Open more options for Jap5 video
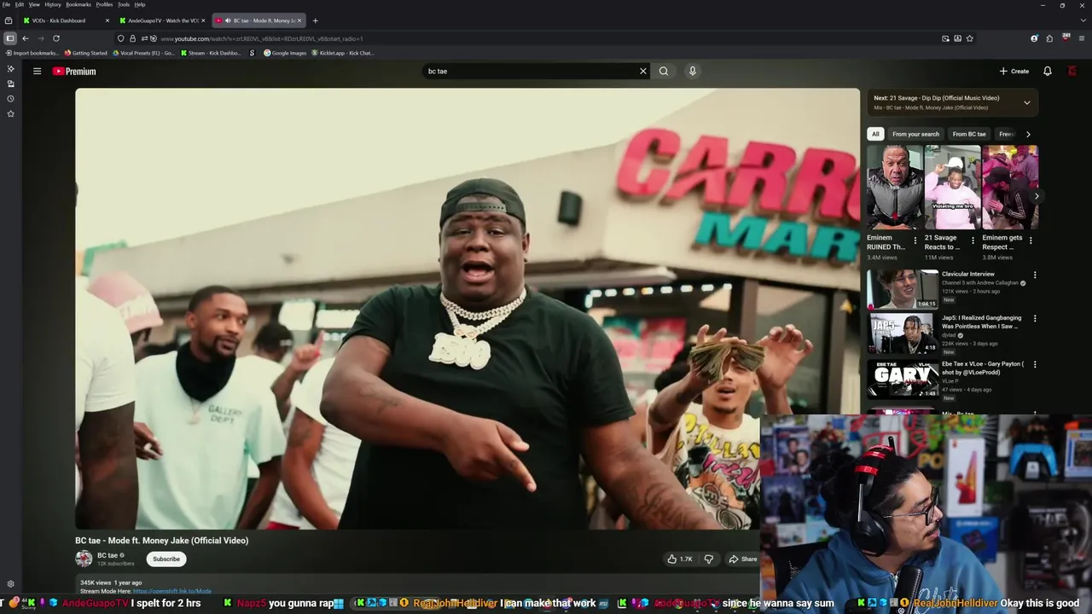This screenshot has width=1092, height=614. point(1035,319)
